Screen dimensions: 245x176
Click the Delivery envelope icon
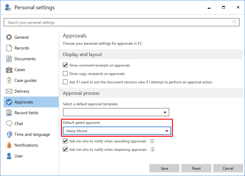tap(9, 91)
